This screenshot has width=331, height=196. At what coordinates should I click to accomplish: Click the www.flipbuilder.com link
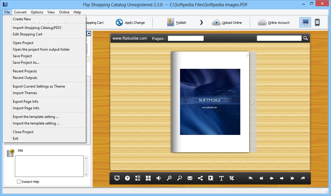(129, 38)
